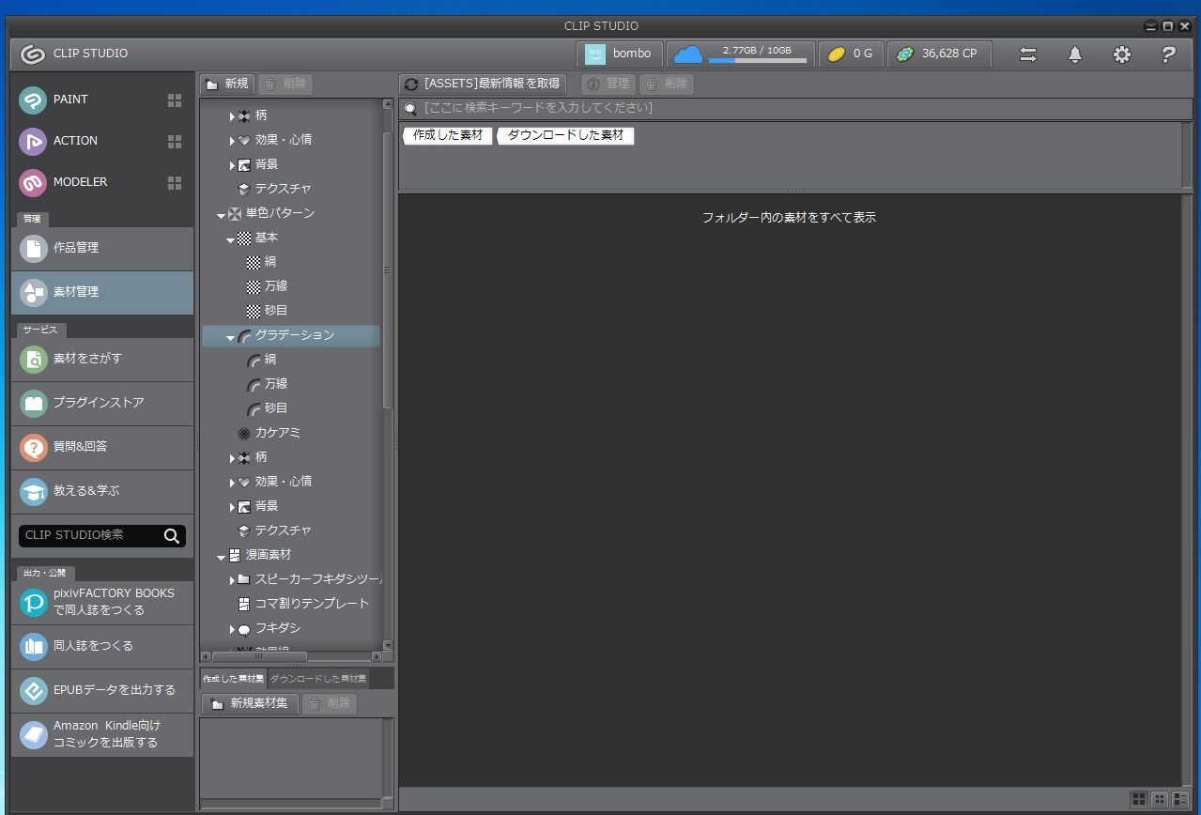Launch the PAINT application icon
Image resolution: width=1201 pixels, height=815 pixels.
coord(33,100)
